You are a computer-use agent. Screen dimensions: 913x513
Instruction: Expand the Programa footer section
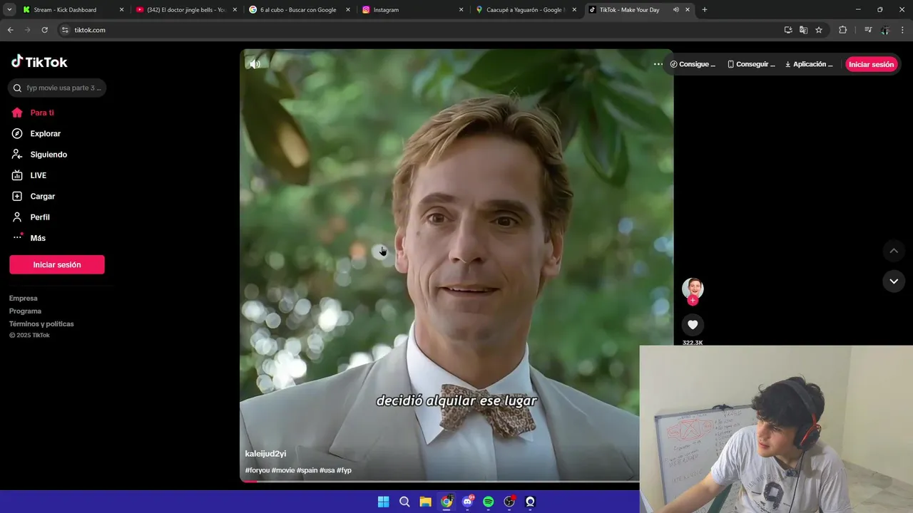tap(25, 311)
